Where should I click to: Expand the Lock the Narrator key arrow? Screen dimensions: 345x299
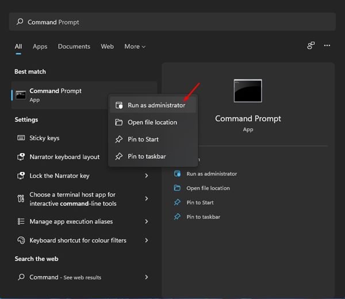[x=147, y=176]
